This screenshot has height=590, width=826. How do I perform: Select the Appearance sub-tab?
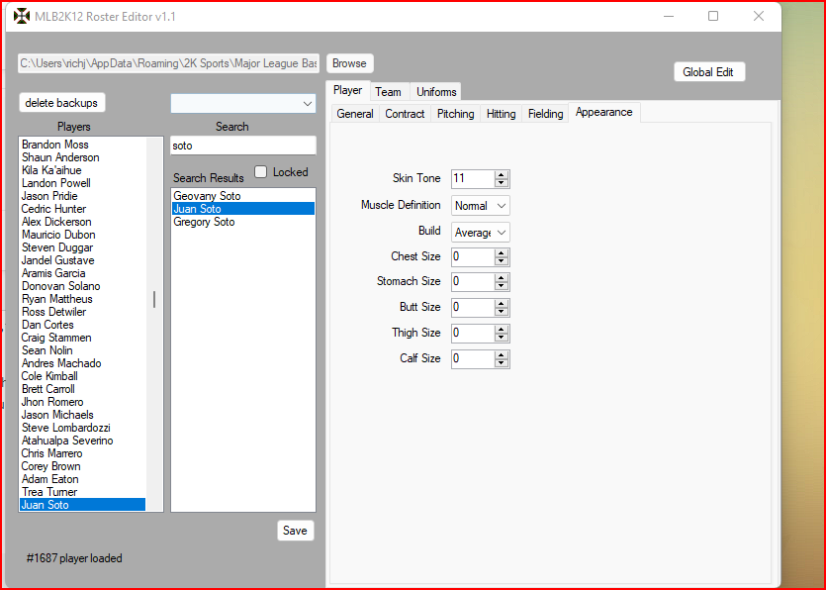click(604, 112)
